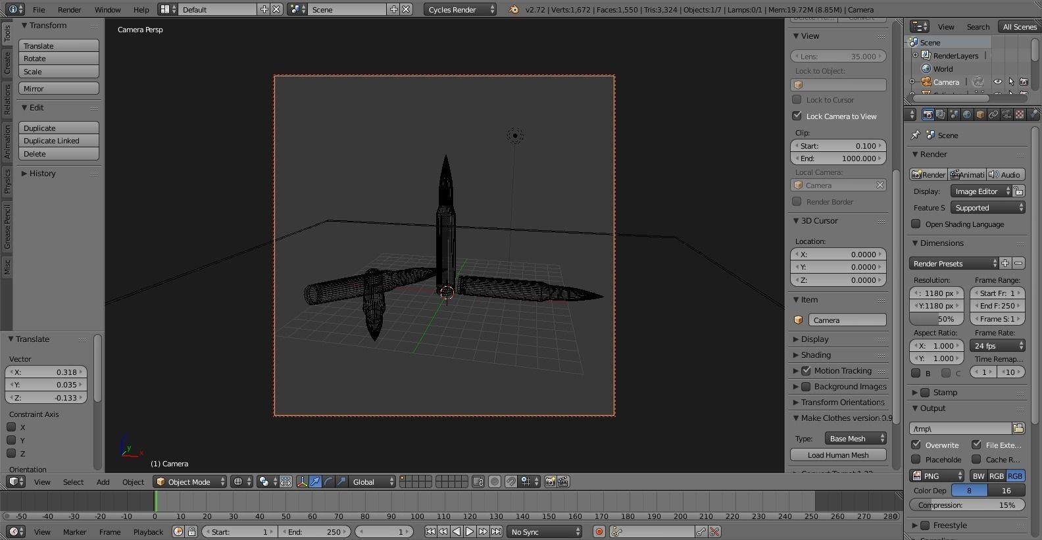Click the play animation forward button
Viewport: 1042px width, 540px height.
[x=470, y=531]
